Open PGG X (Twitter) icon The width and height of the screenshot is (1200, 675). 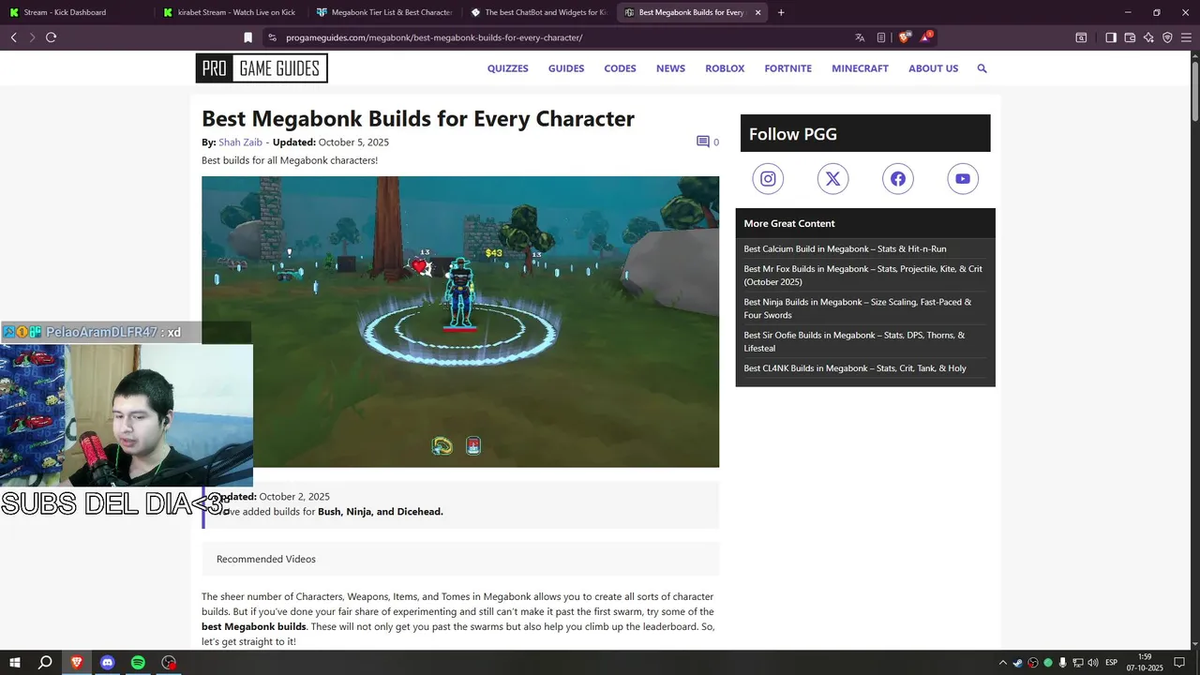click(832, 179)
